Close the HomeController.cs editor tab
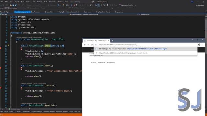This screenshot has width=207, height=116. [x=29, y=12]
